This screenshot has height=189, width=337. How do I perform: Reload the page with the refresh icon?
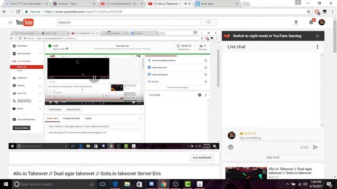(18, 12)
